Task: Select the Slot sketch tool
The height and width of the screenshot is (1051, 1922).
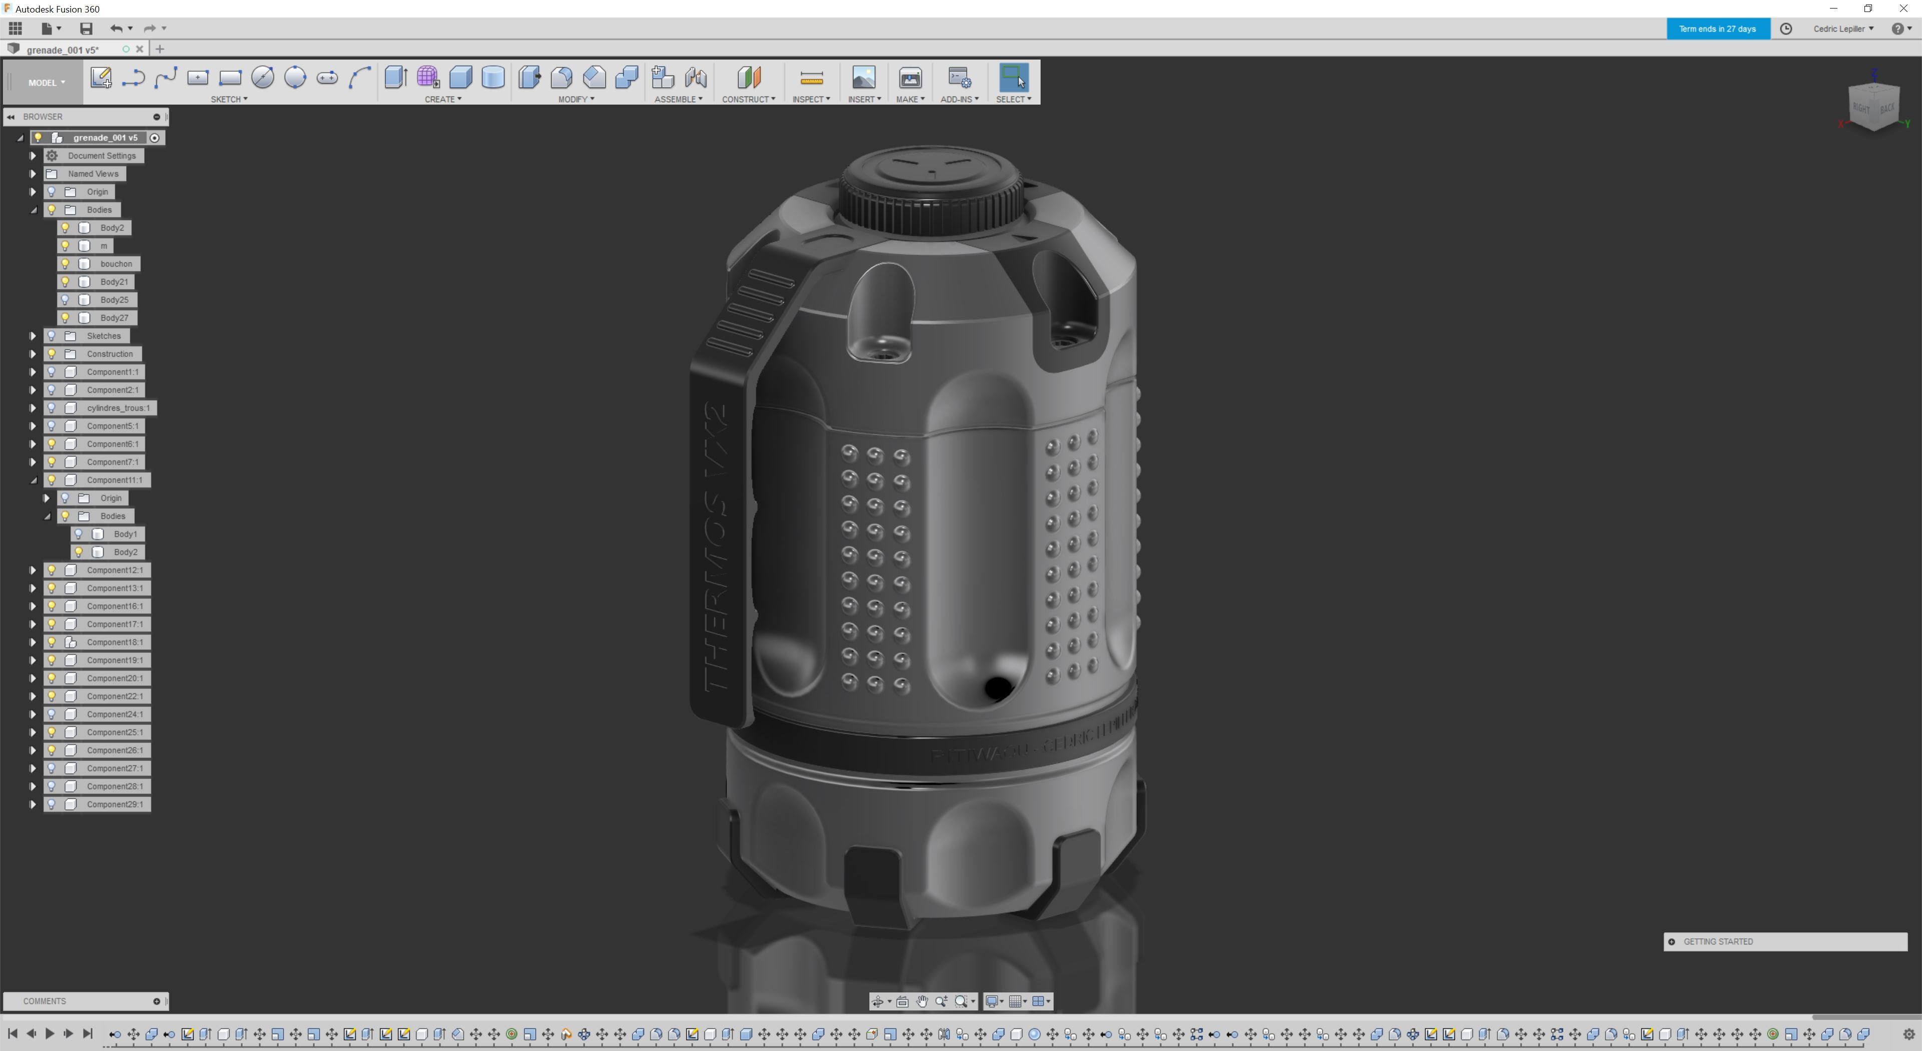Action: 327,78
